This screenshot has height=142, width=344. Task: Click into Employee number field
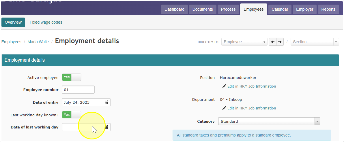coord(78,90)
